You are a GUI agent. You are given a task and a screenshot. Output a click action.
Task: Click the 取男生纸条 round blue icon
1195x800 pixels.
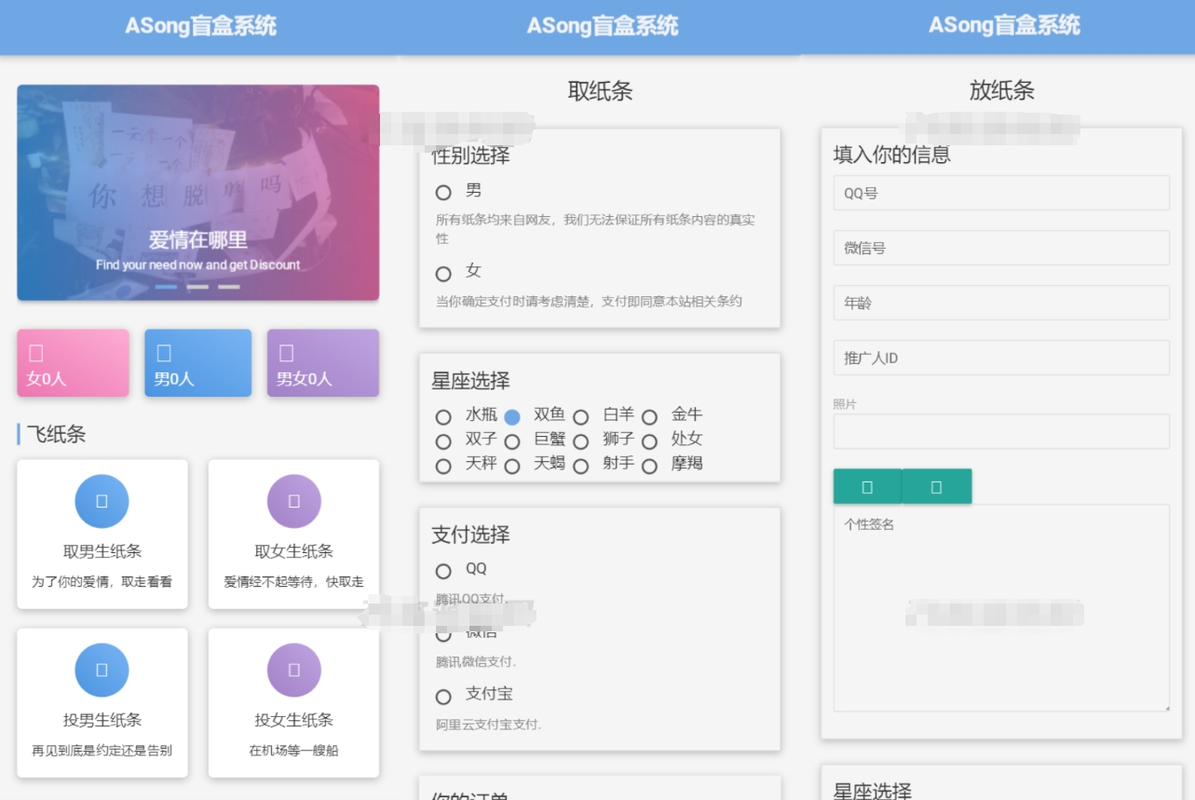click(102, 501)
